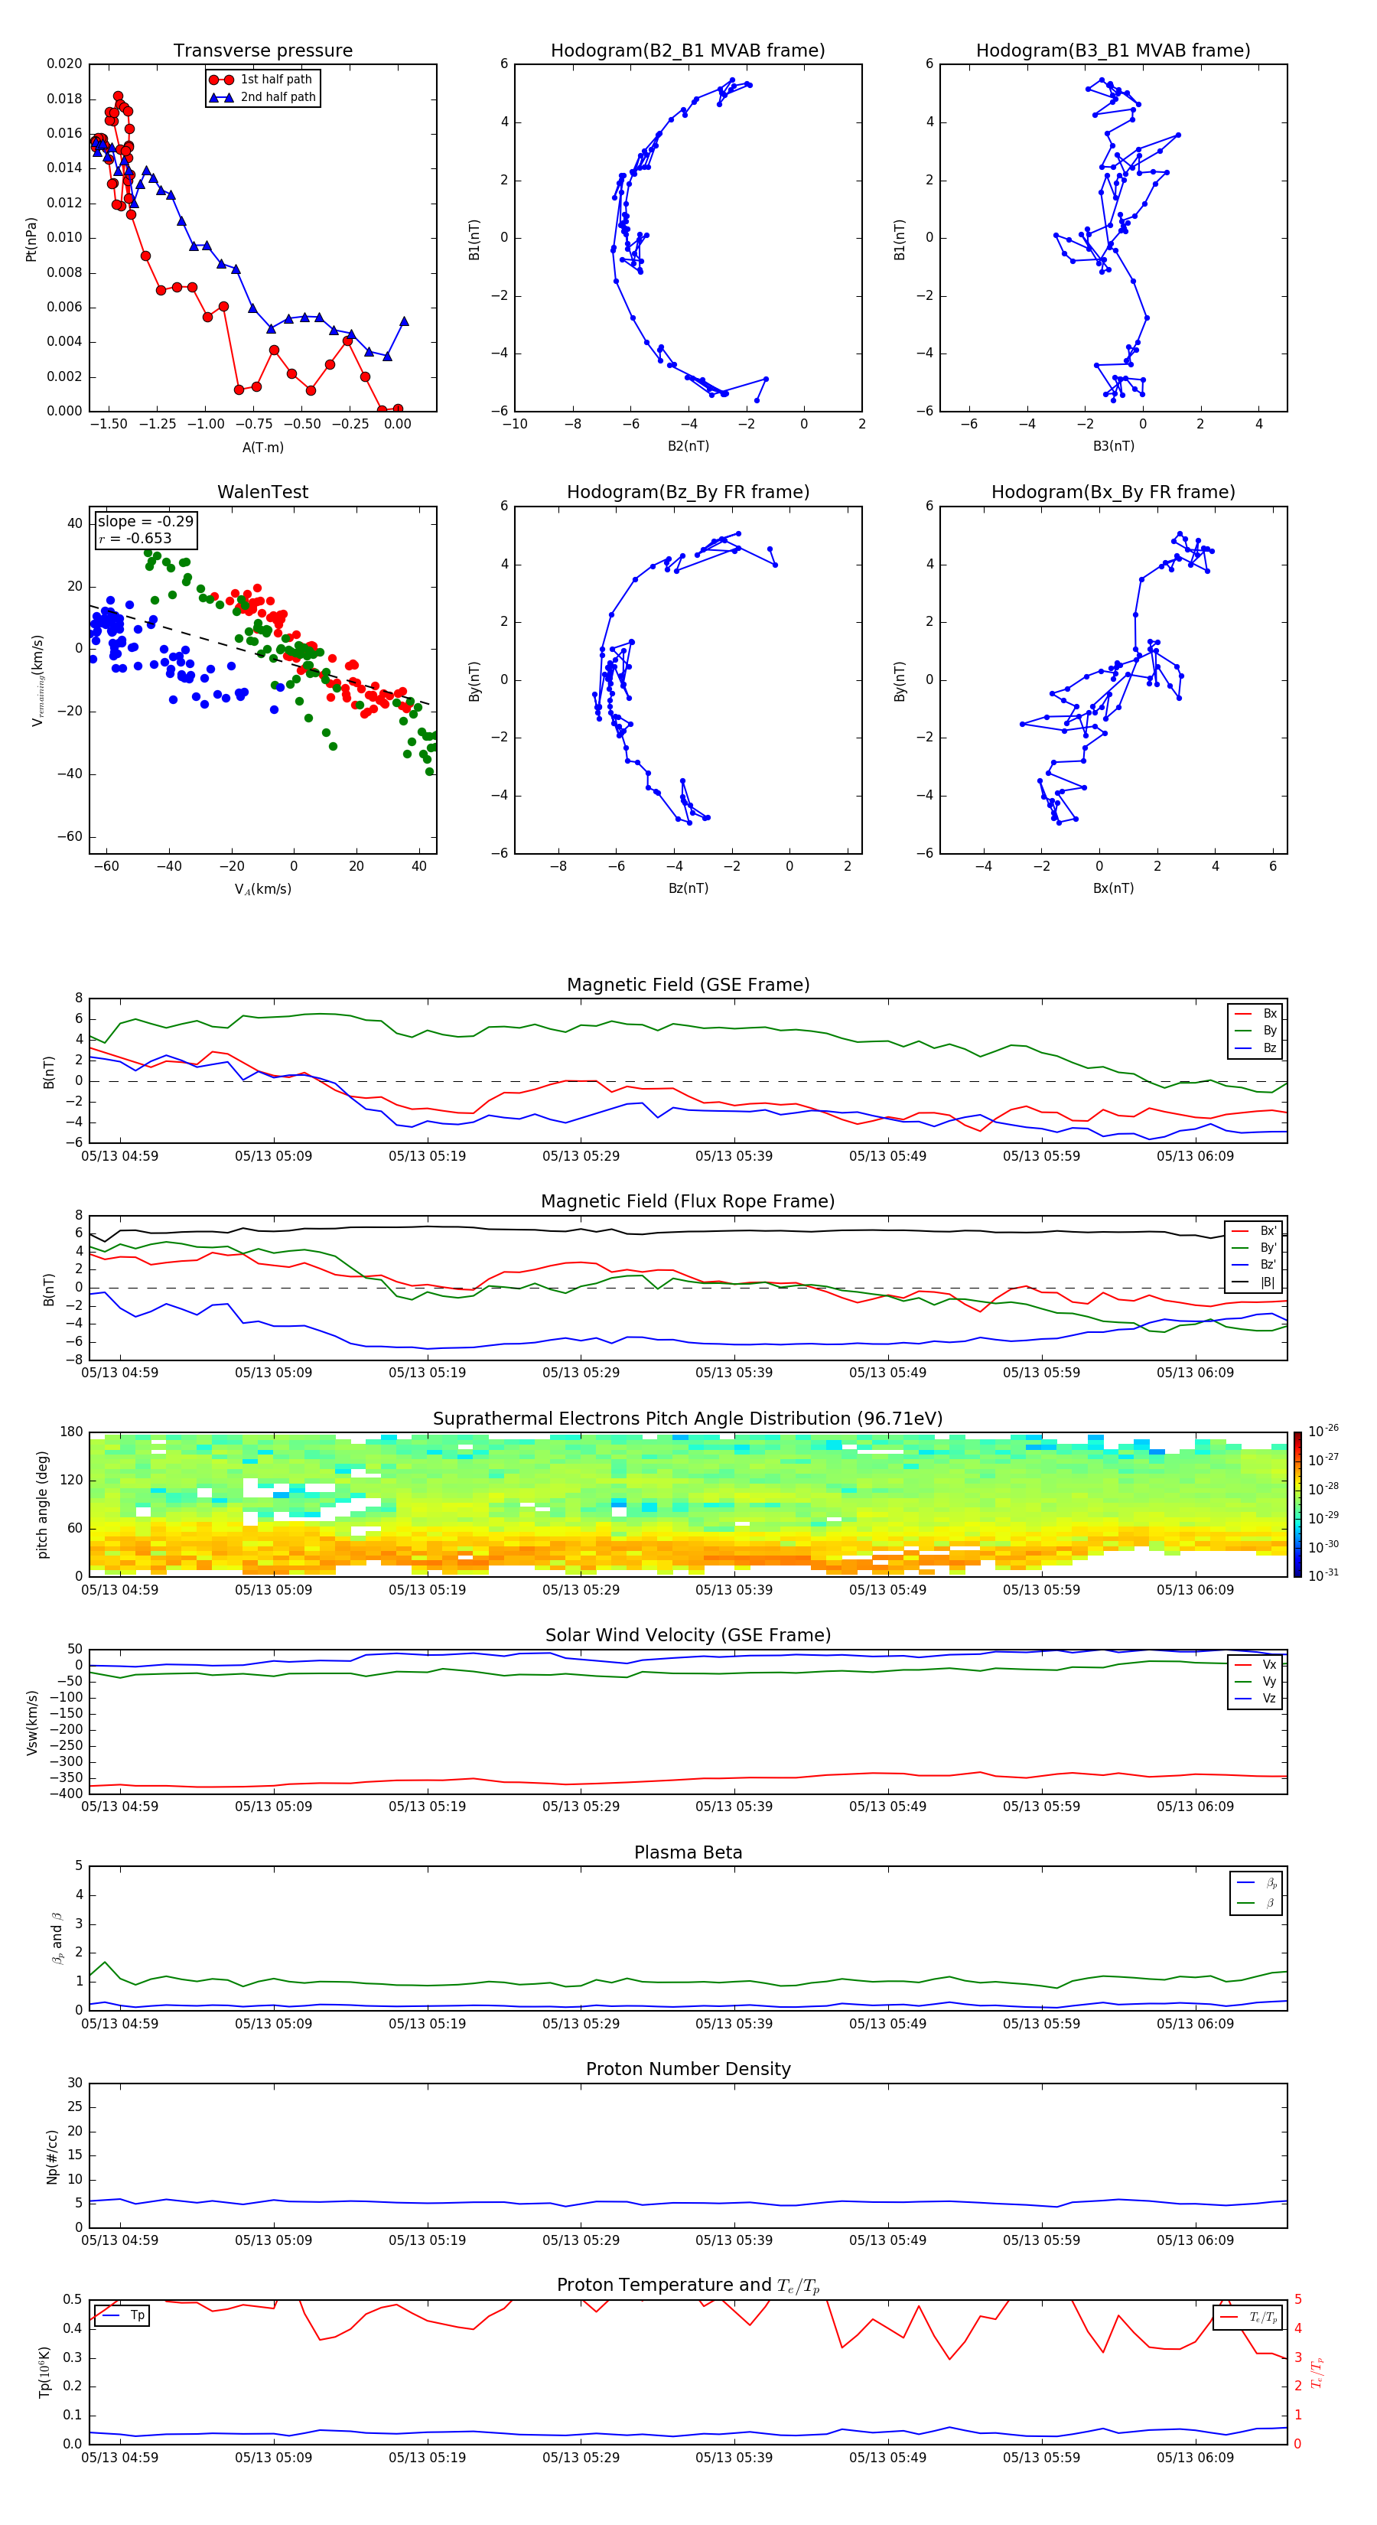1377x2525 pixels.
Task: Select '2nd half path' legend entry
Action: click(x=262, y=97)
